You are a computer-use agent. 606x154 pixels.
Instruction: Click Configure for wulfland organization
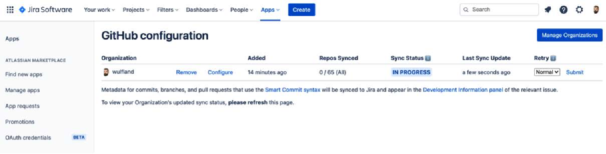(220, 72)
